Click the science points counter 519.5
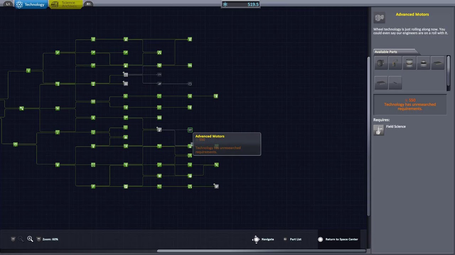Screen dimensions: 455x255 click(241, 4)
